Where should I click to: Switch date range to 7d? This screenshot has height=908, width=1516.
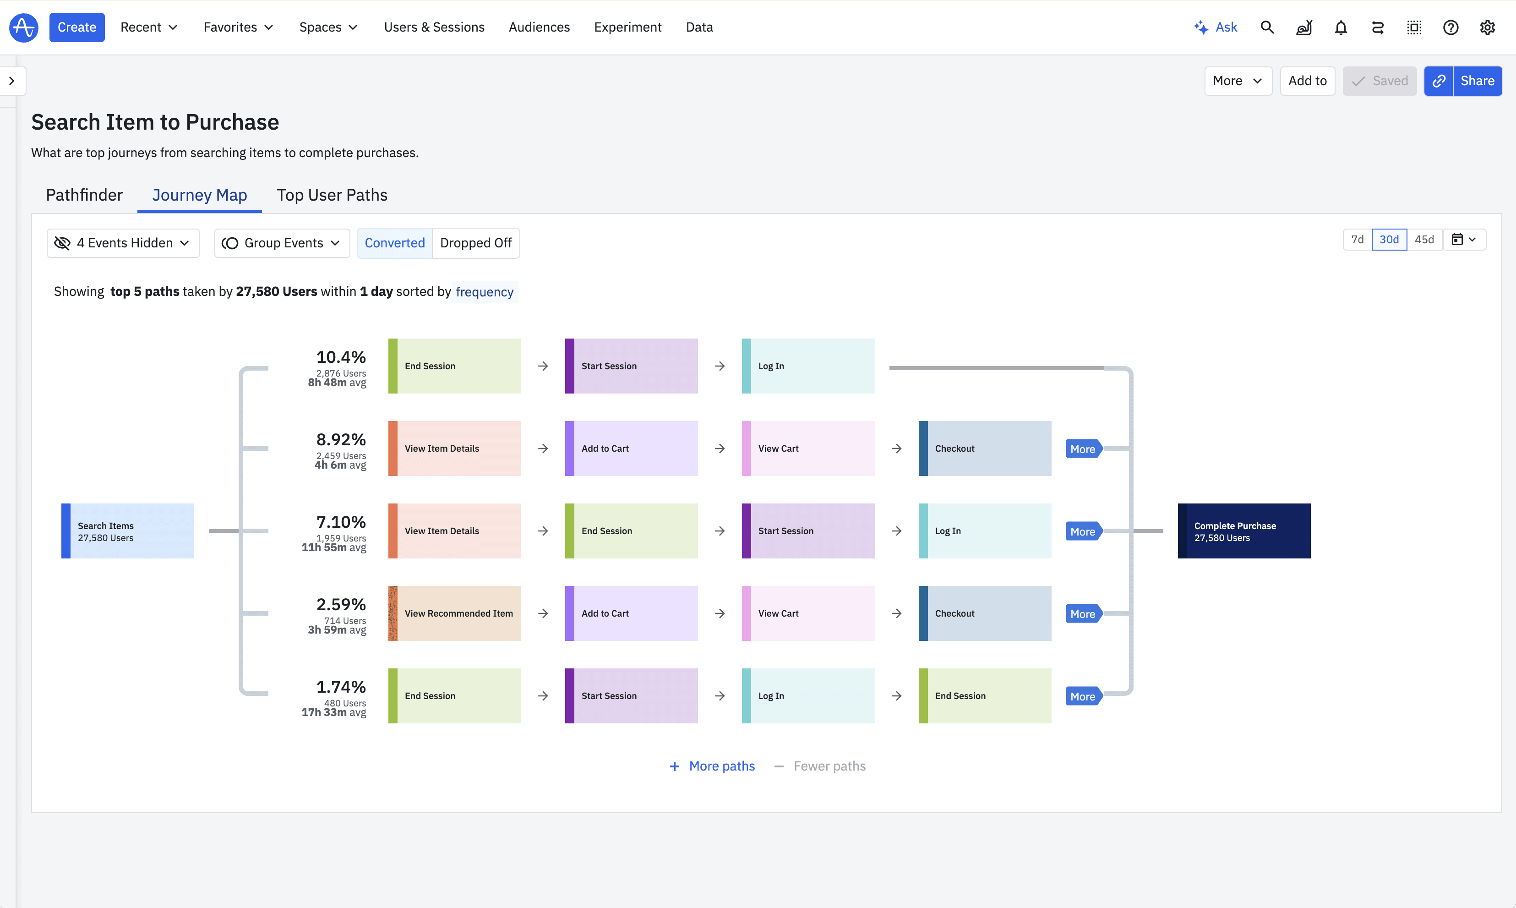coord(1357,239)
